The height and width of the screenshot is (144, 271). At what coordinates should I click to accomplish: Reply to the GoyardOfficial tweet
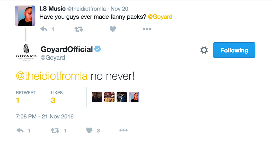(20, 131)
